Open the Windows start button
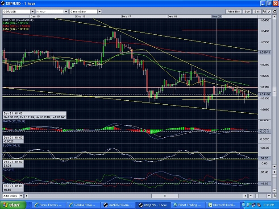This screenshot has width=279, height=209. pyautogui.click(x=13, y=205)
